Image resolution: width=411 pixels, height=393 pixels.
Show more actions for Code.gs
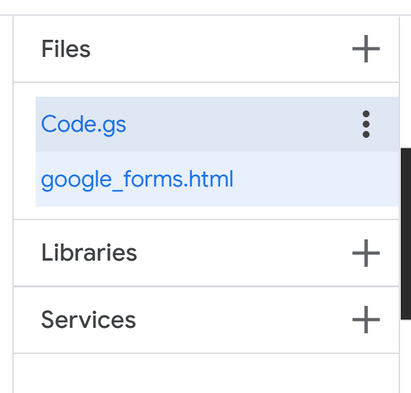[x=366, y=124]
